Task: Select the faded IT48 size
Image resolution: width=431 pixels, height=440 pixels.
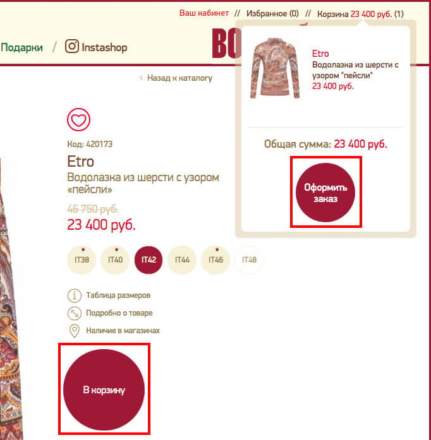Action: click(249, 260)
